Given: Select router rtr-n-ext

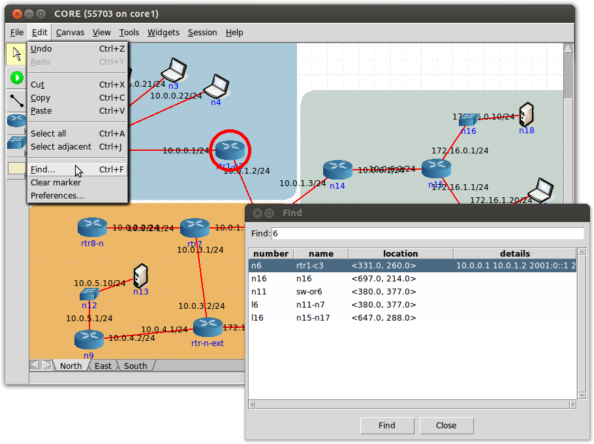Looking at the screenshot, I should click(208, 327).
